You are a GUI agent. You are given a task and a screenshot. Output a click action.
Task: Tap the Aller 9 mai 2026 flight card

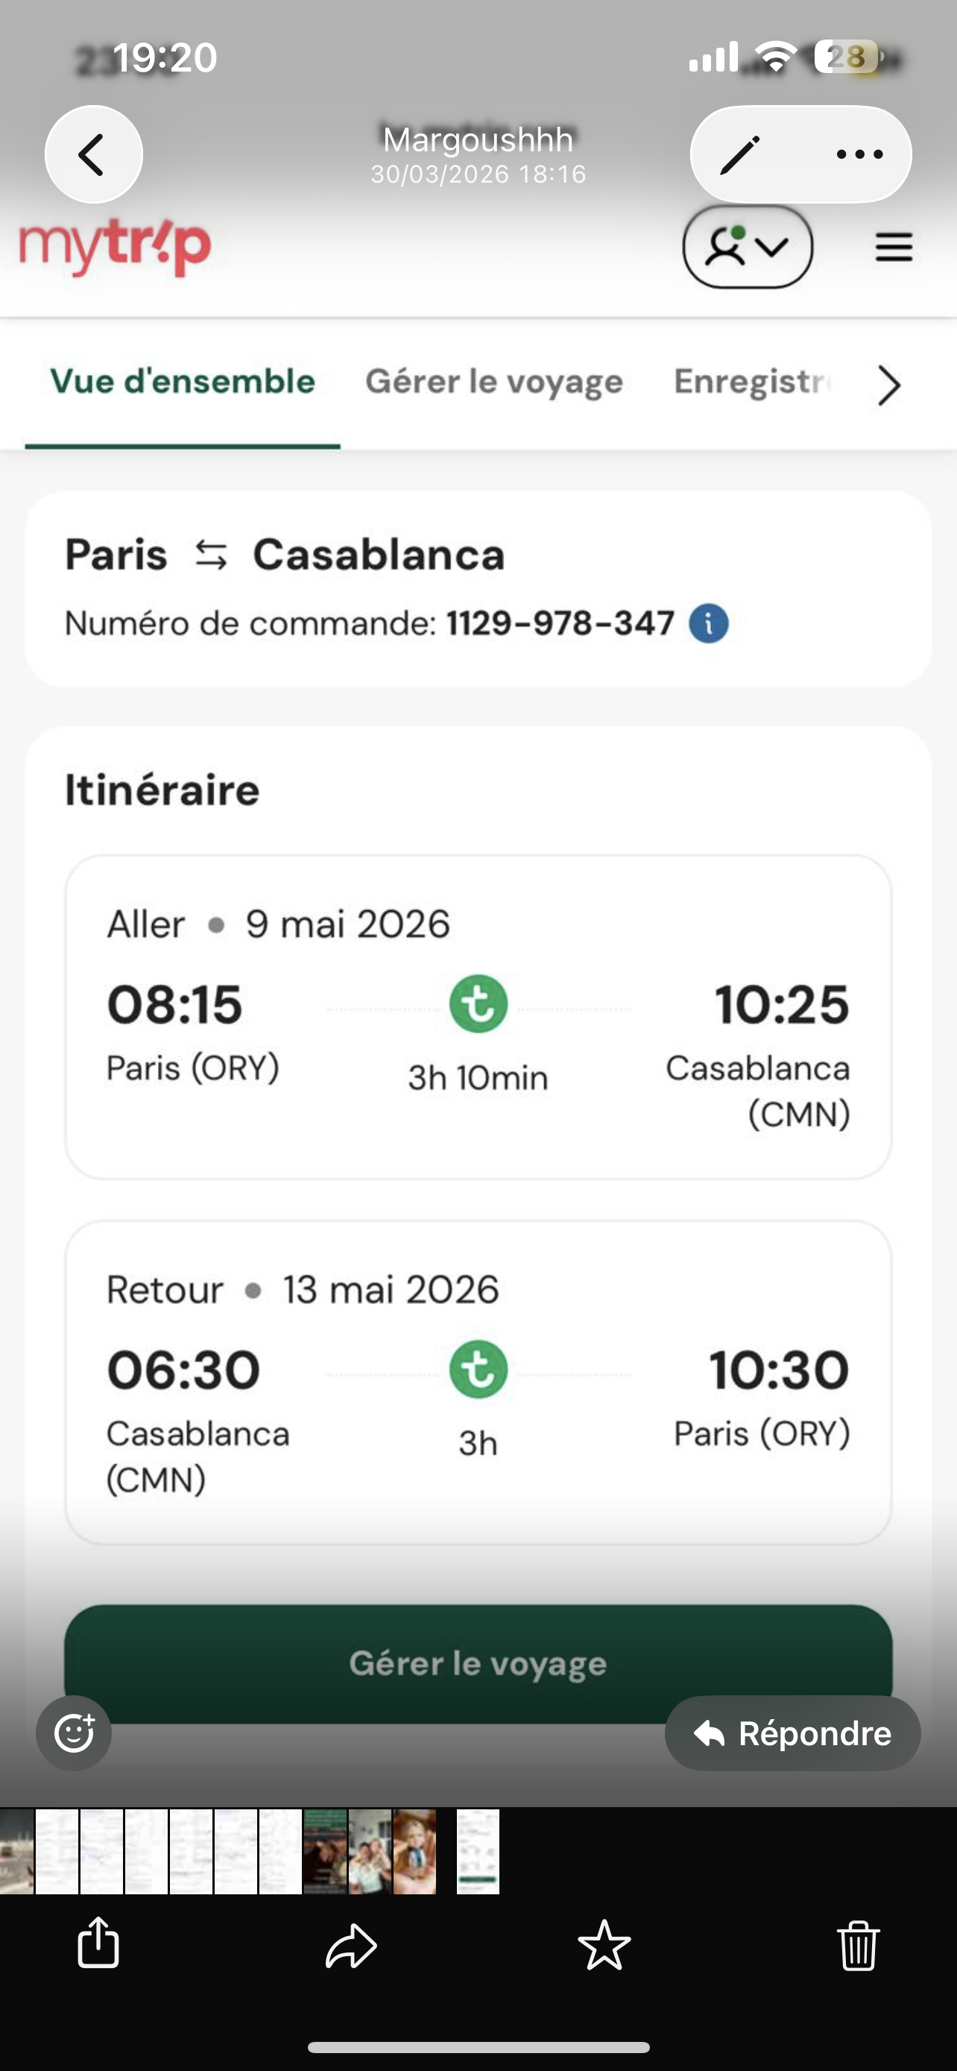coord(478,1017)
